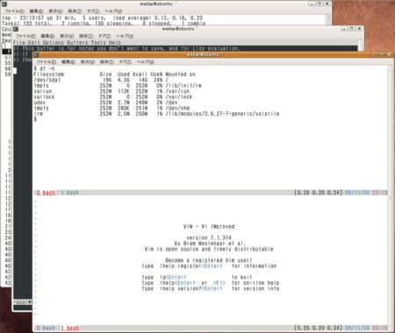Maximize the top-process terminal window

click(320, 4)
